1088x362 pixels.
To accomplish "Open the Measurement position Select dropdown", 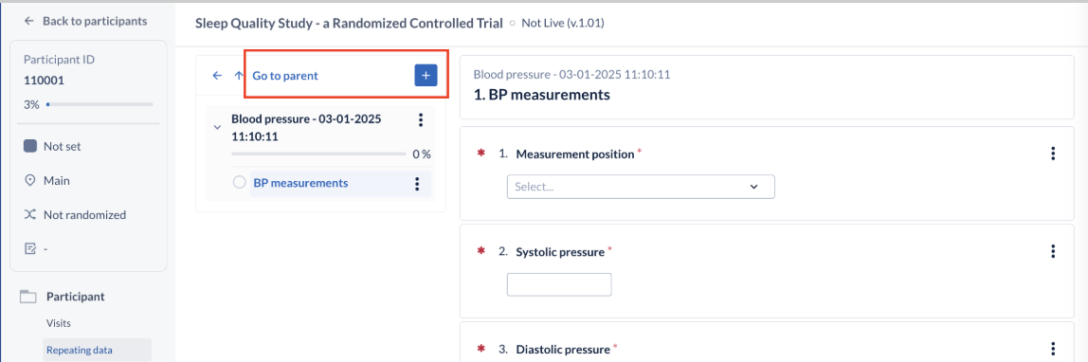I will (x=641, y=187).
